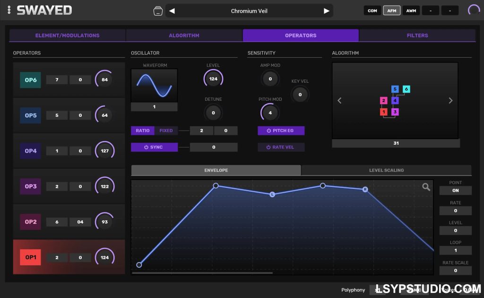The image size is (484, 298).
Task: Click the preset bank icon left of preset arrows
Action: 159,10
